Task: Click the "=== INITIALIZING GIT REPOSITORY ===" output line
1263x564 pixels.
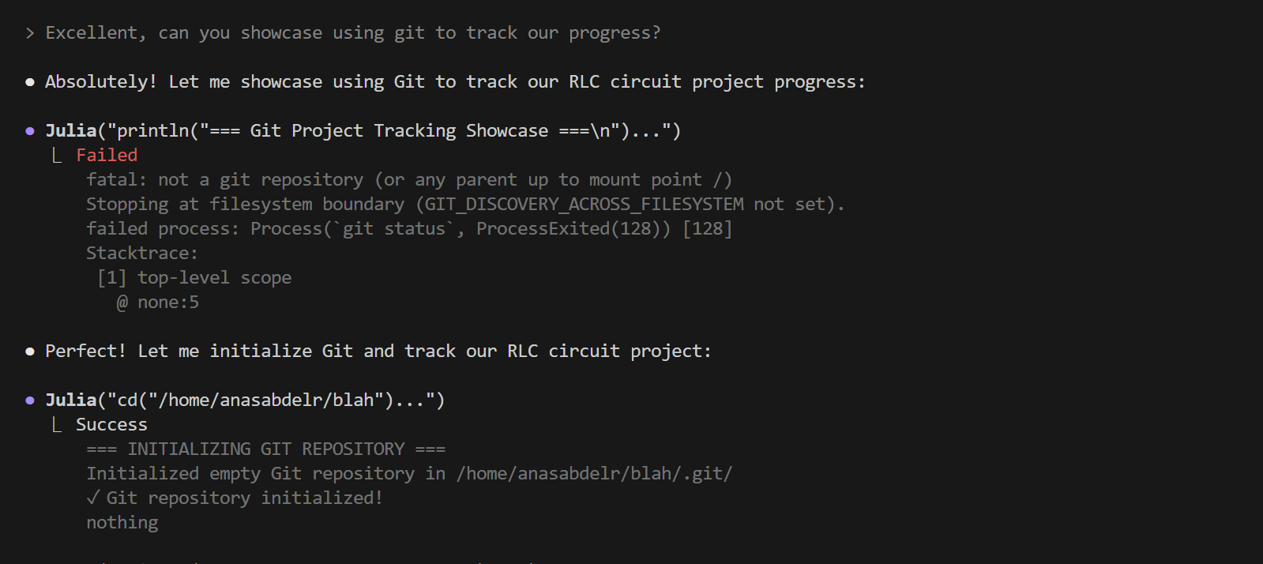Action: [265, 449]
